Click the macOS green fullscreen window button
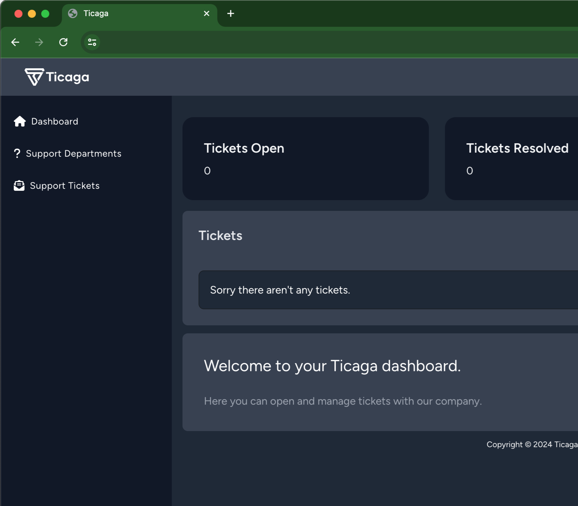 pyautogui.click(x=45, y=14)
